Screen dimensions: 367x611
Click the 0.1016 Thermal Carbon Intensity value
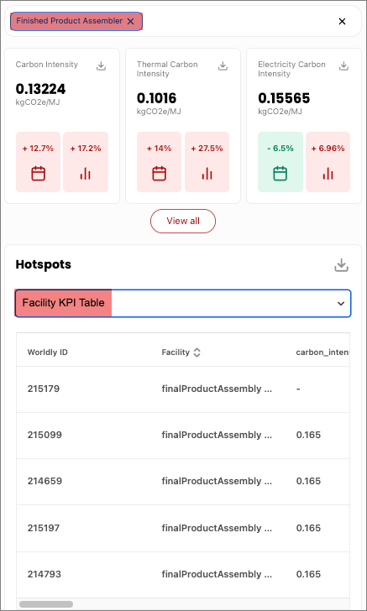click(x=156, y=98)
